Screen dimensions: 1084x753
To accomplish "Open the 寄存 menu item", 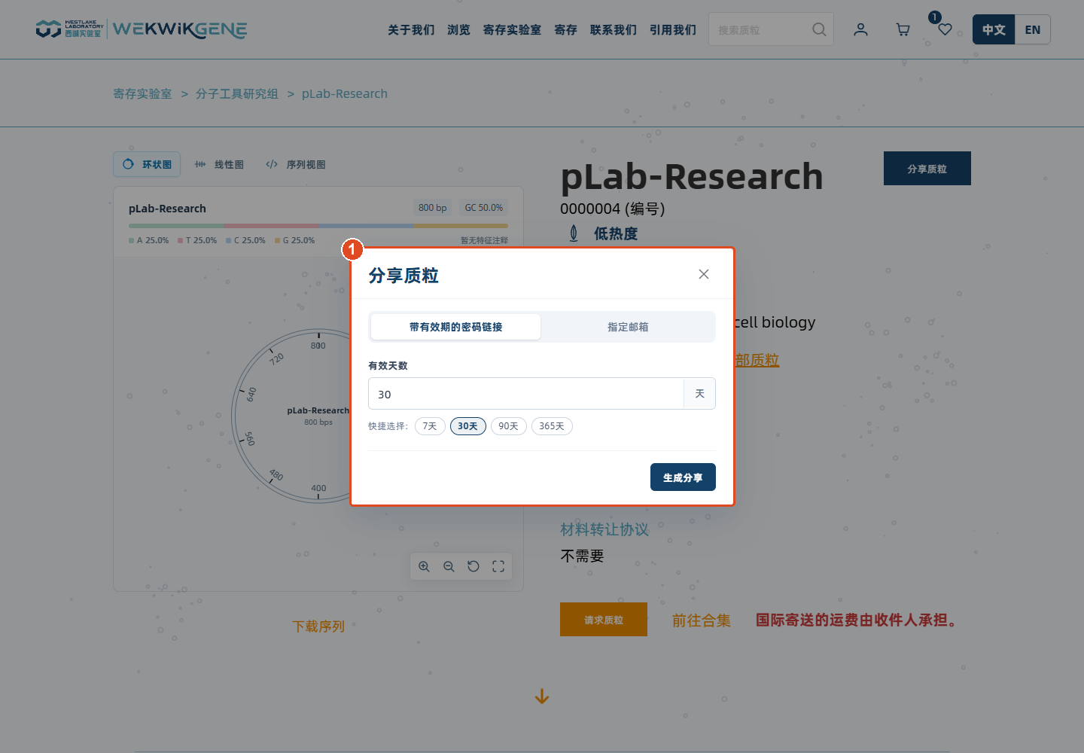I will (x=565, y=29).
